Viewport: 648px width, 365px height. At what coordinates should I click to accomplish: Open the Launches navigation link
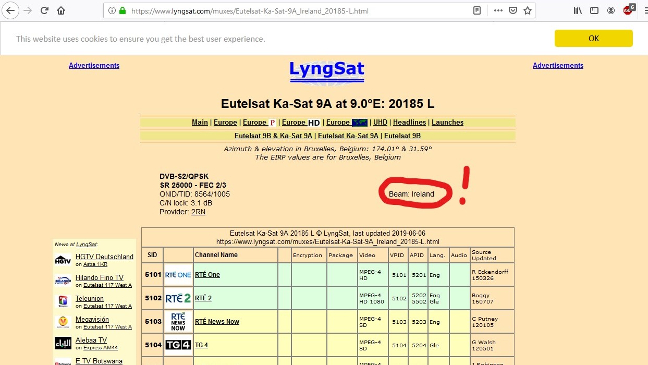447,122
